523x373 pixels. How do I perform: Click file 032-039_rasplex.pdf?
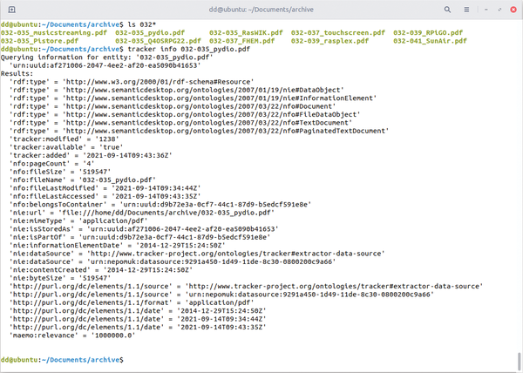click(329, 41)
